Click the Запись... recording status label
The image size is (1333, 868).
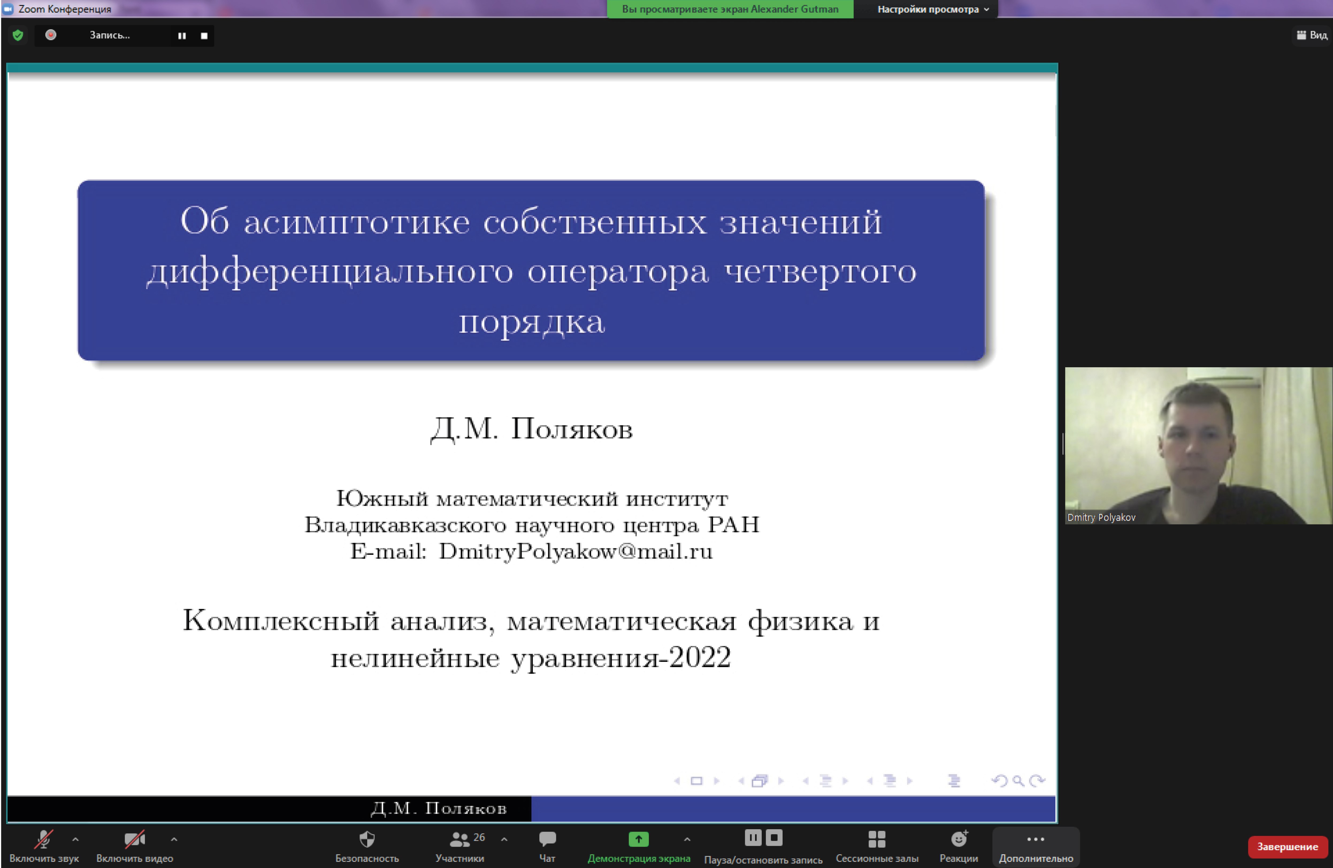tap(110, 35)
